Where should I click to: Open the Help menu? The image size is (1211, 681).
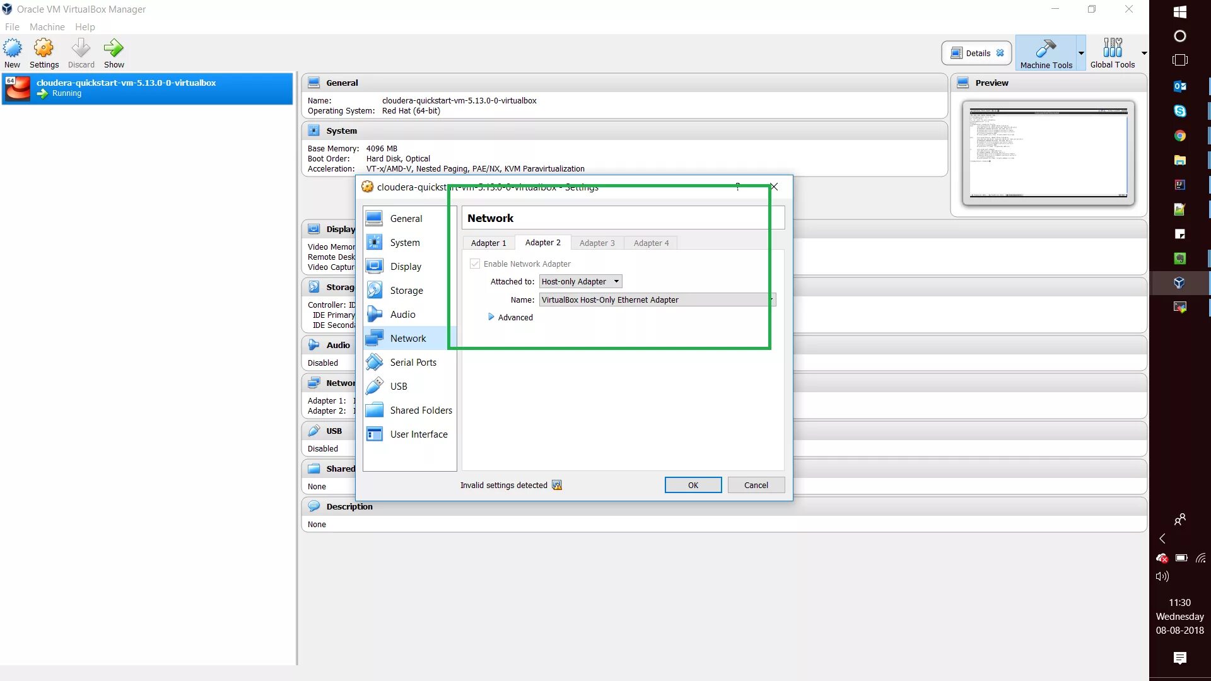pyautogui.click(x=85, y=26)
